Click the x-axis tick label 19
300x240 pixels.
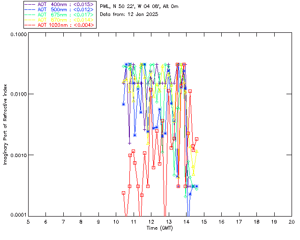click(274, 222)
